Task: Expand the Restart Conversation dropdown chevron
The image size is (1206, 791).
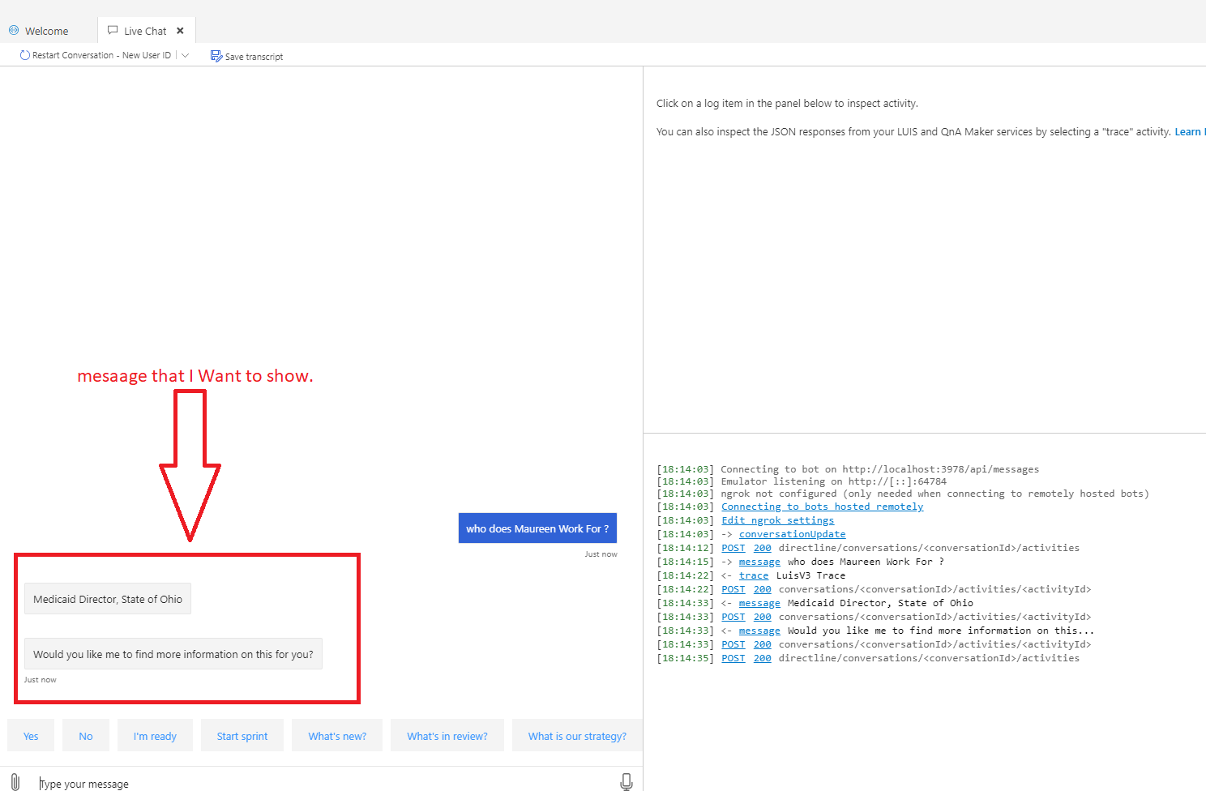Action: pos(186,54)
